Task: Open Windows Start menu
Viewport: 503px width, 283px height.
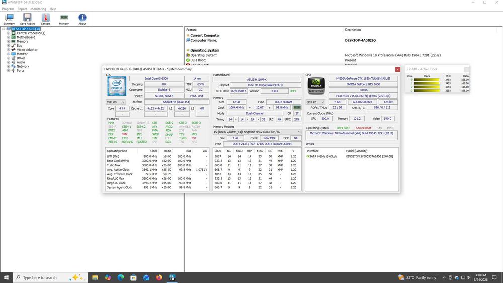Action: [x=6, y=277]
